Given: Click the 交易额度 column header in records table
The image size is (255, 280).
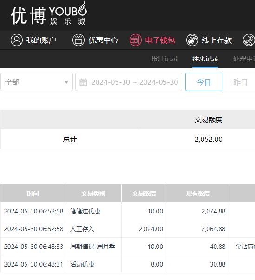Looking at the screenshot, I should [x=144, y=193].
